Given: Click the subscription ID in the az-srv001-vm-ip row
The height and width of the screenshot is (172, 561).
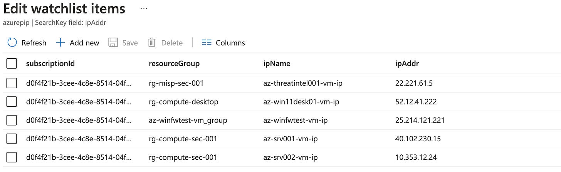Looking at the screenshot, I should coord(79,139).
